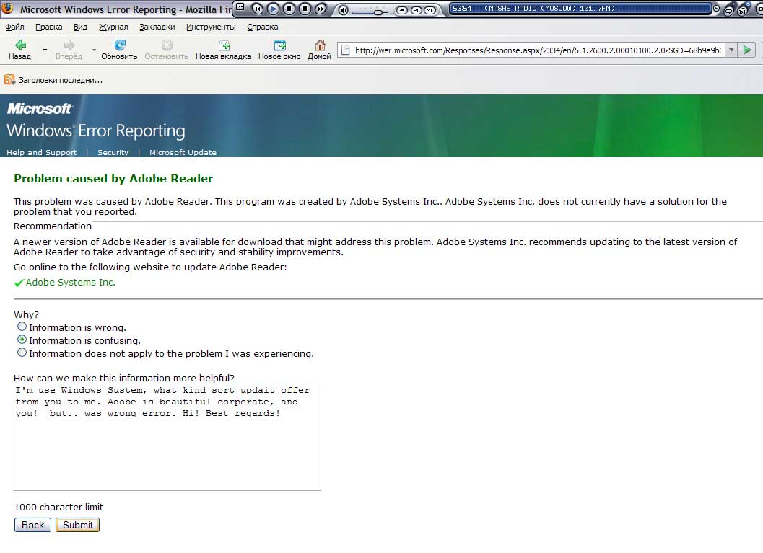Submit the feedback form
This screenshot has width=763, height=553.
[77, 525]
